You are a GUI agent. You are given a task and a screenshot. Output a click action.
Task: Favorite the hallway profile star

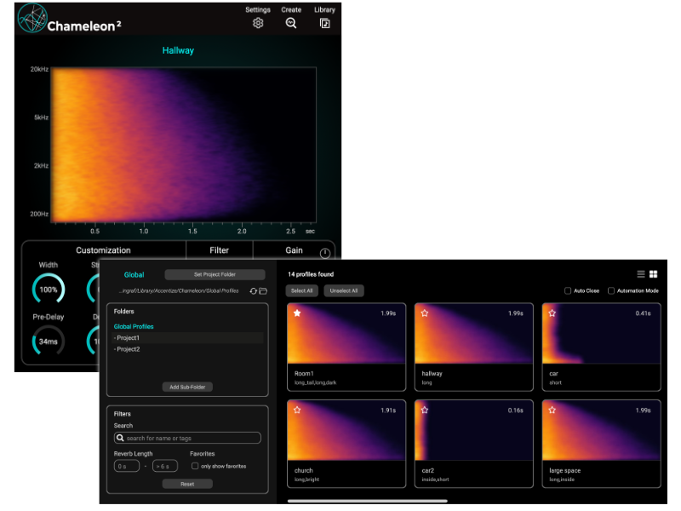pos(425,313)
